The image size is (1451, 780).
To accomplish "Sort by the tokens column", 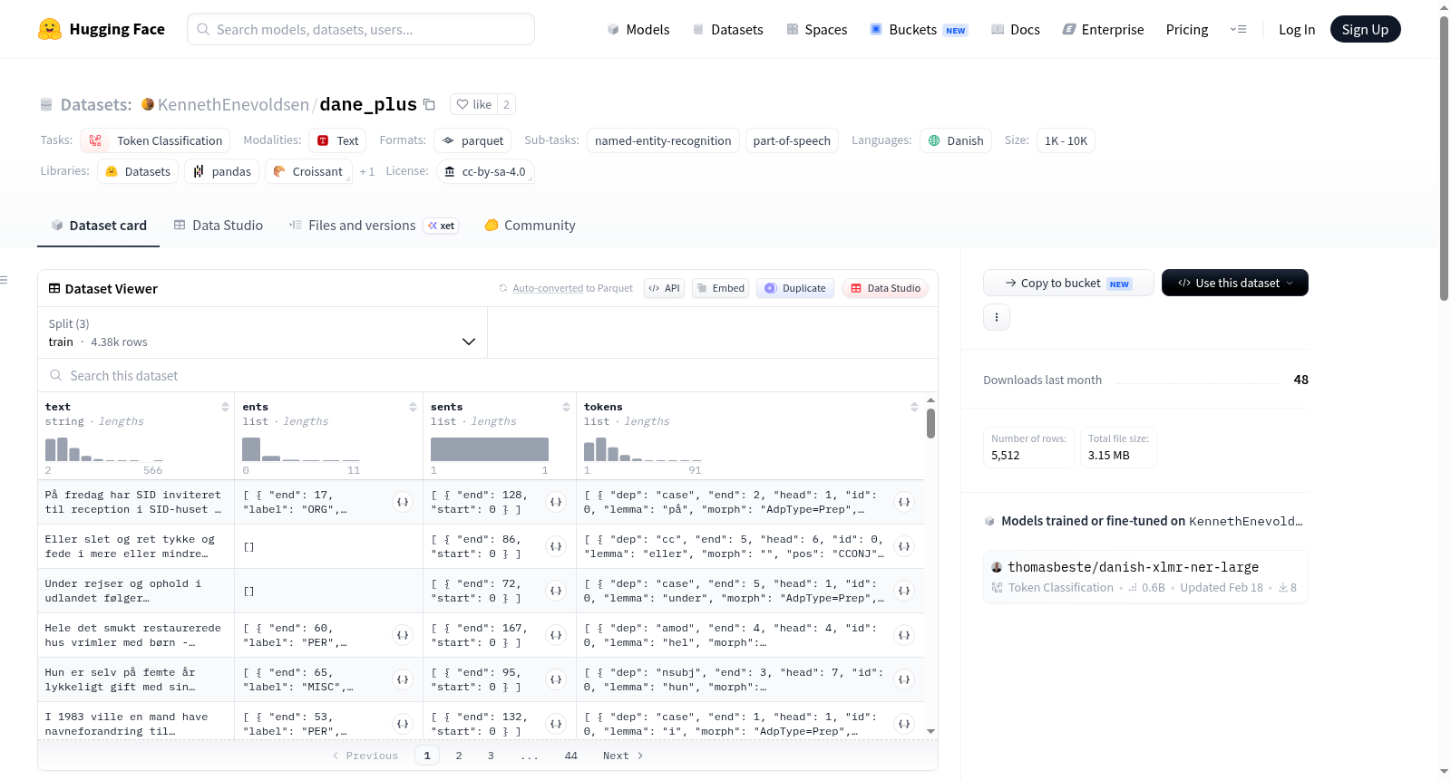I will (x=914, y=407).
